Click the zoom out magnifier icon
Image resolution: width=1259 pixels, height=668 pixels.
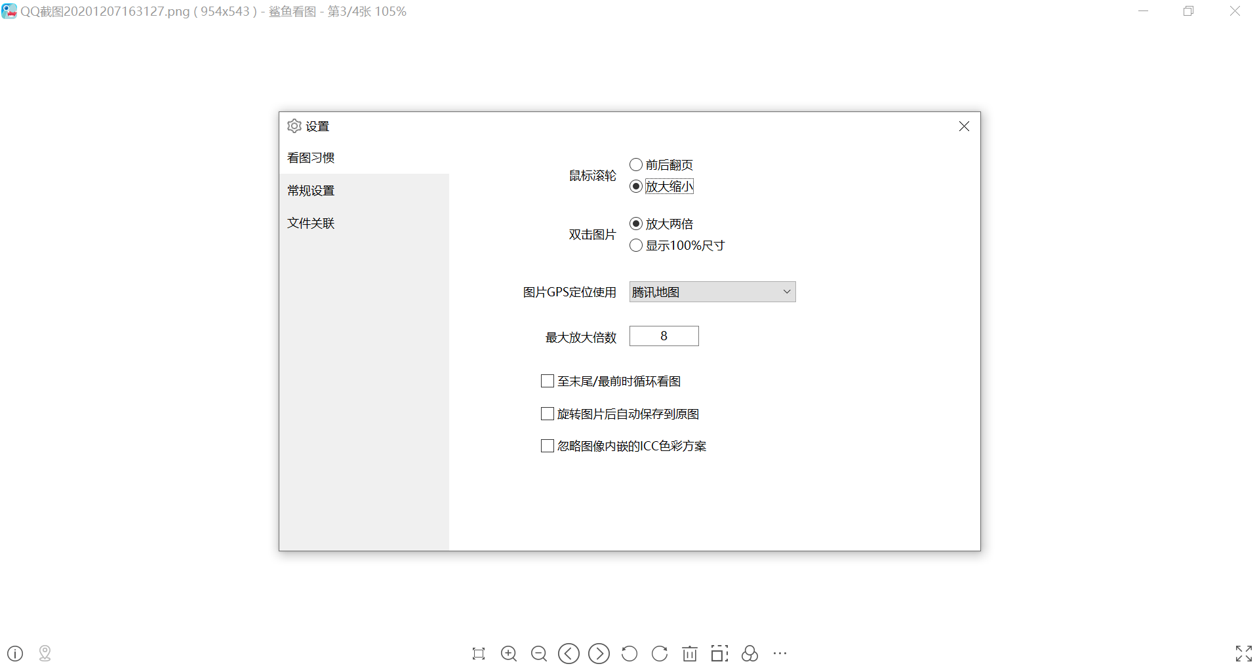point(539,654)
